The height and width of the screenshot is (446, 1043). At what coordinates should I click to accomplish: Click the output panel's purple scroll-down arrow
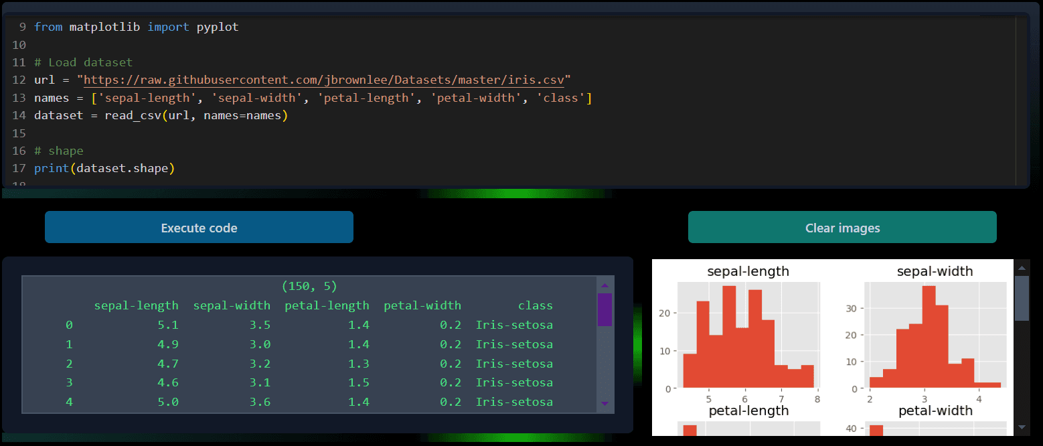pyautogui.click(x=604, y=404)
